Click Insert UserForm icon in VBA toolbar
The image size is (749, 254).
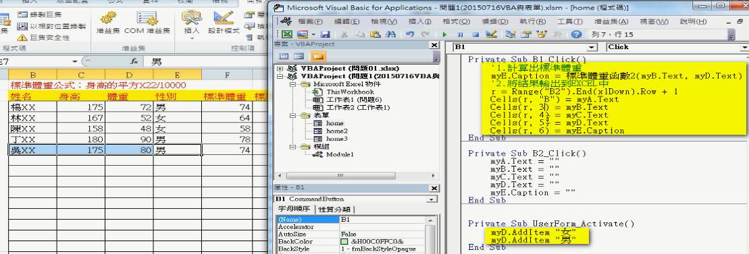(x=303, y=34)
